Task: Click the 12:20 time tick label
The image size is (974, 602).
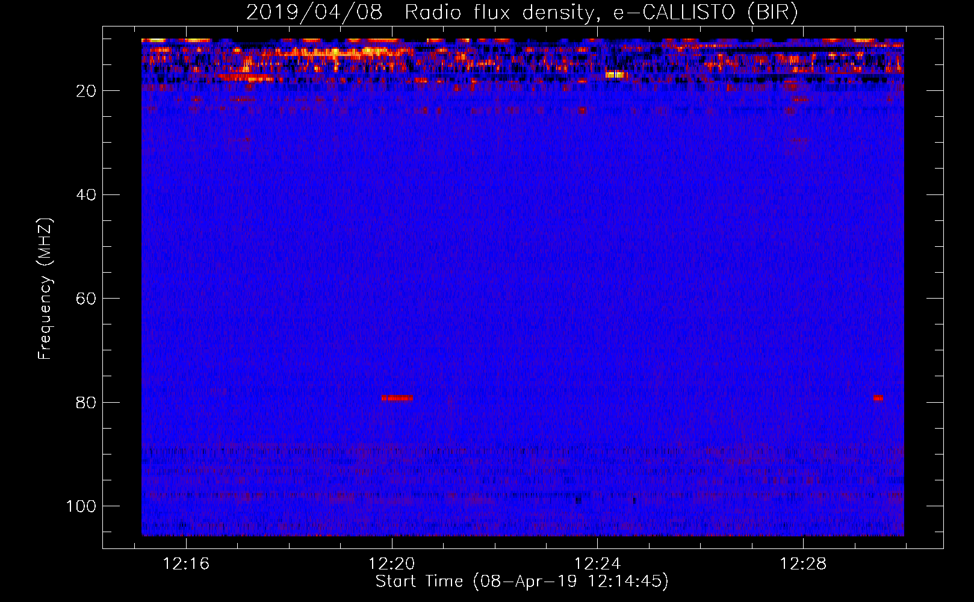Action: (x=392, y=563)
